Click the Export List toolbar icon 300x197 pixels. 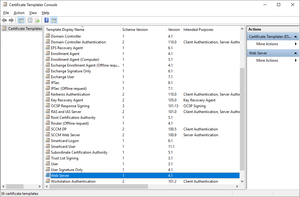[x=37, y=20]
